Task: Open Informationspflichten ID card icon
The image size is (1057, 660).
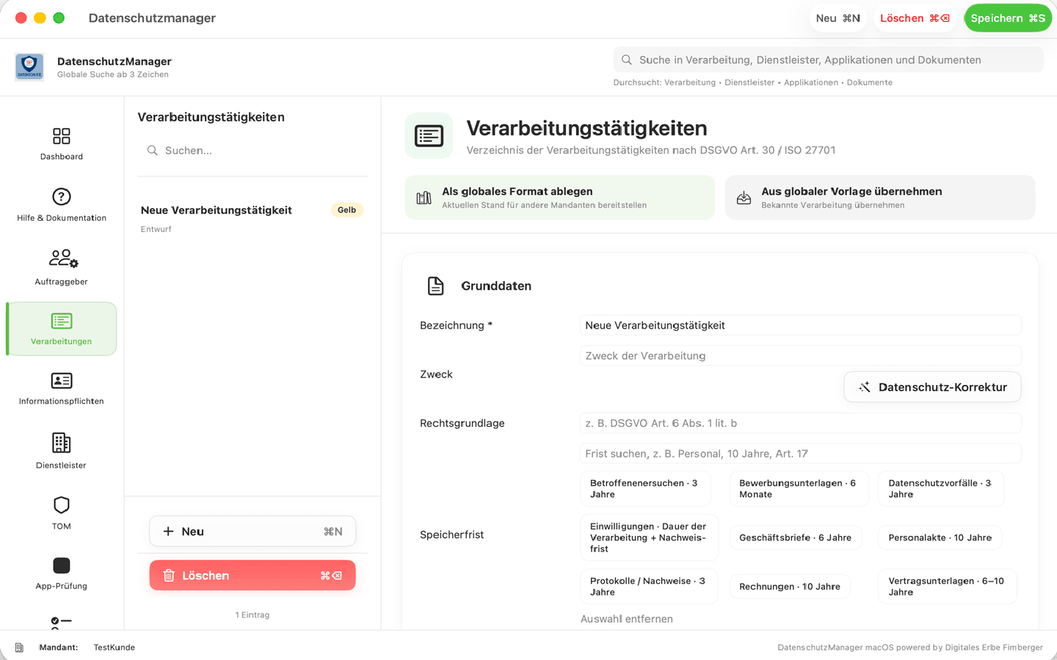Action: point(62,381)
